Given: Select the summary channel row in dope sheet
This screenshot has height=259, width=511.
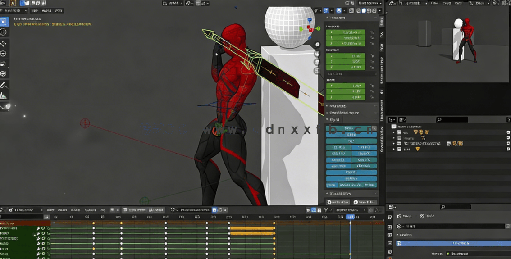Looking at the screenshot, I should pyautogui.click(x=25, y=223).
